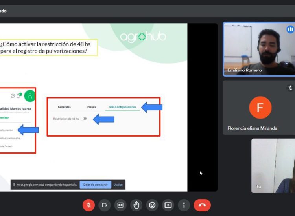Toggle the camera button
The height and width of the screenshot is (216, 295).
(105, 205)
